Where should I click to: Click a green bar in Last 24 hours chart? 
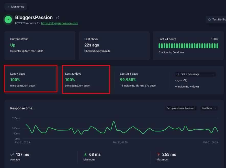[188, 46]
